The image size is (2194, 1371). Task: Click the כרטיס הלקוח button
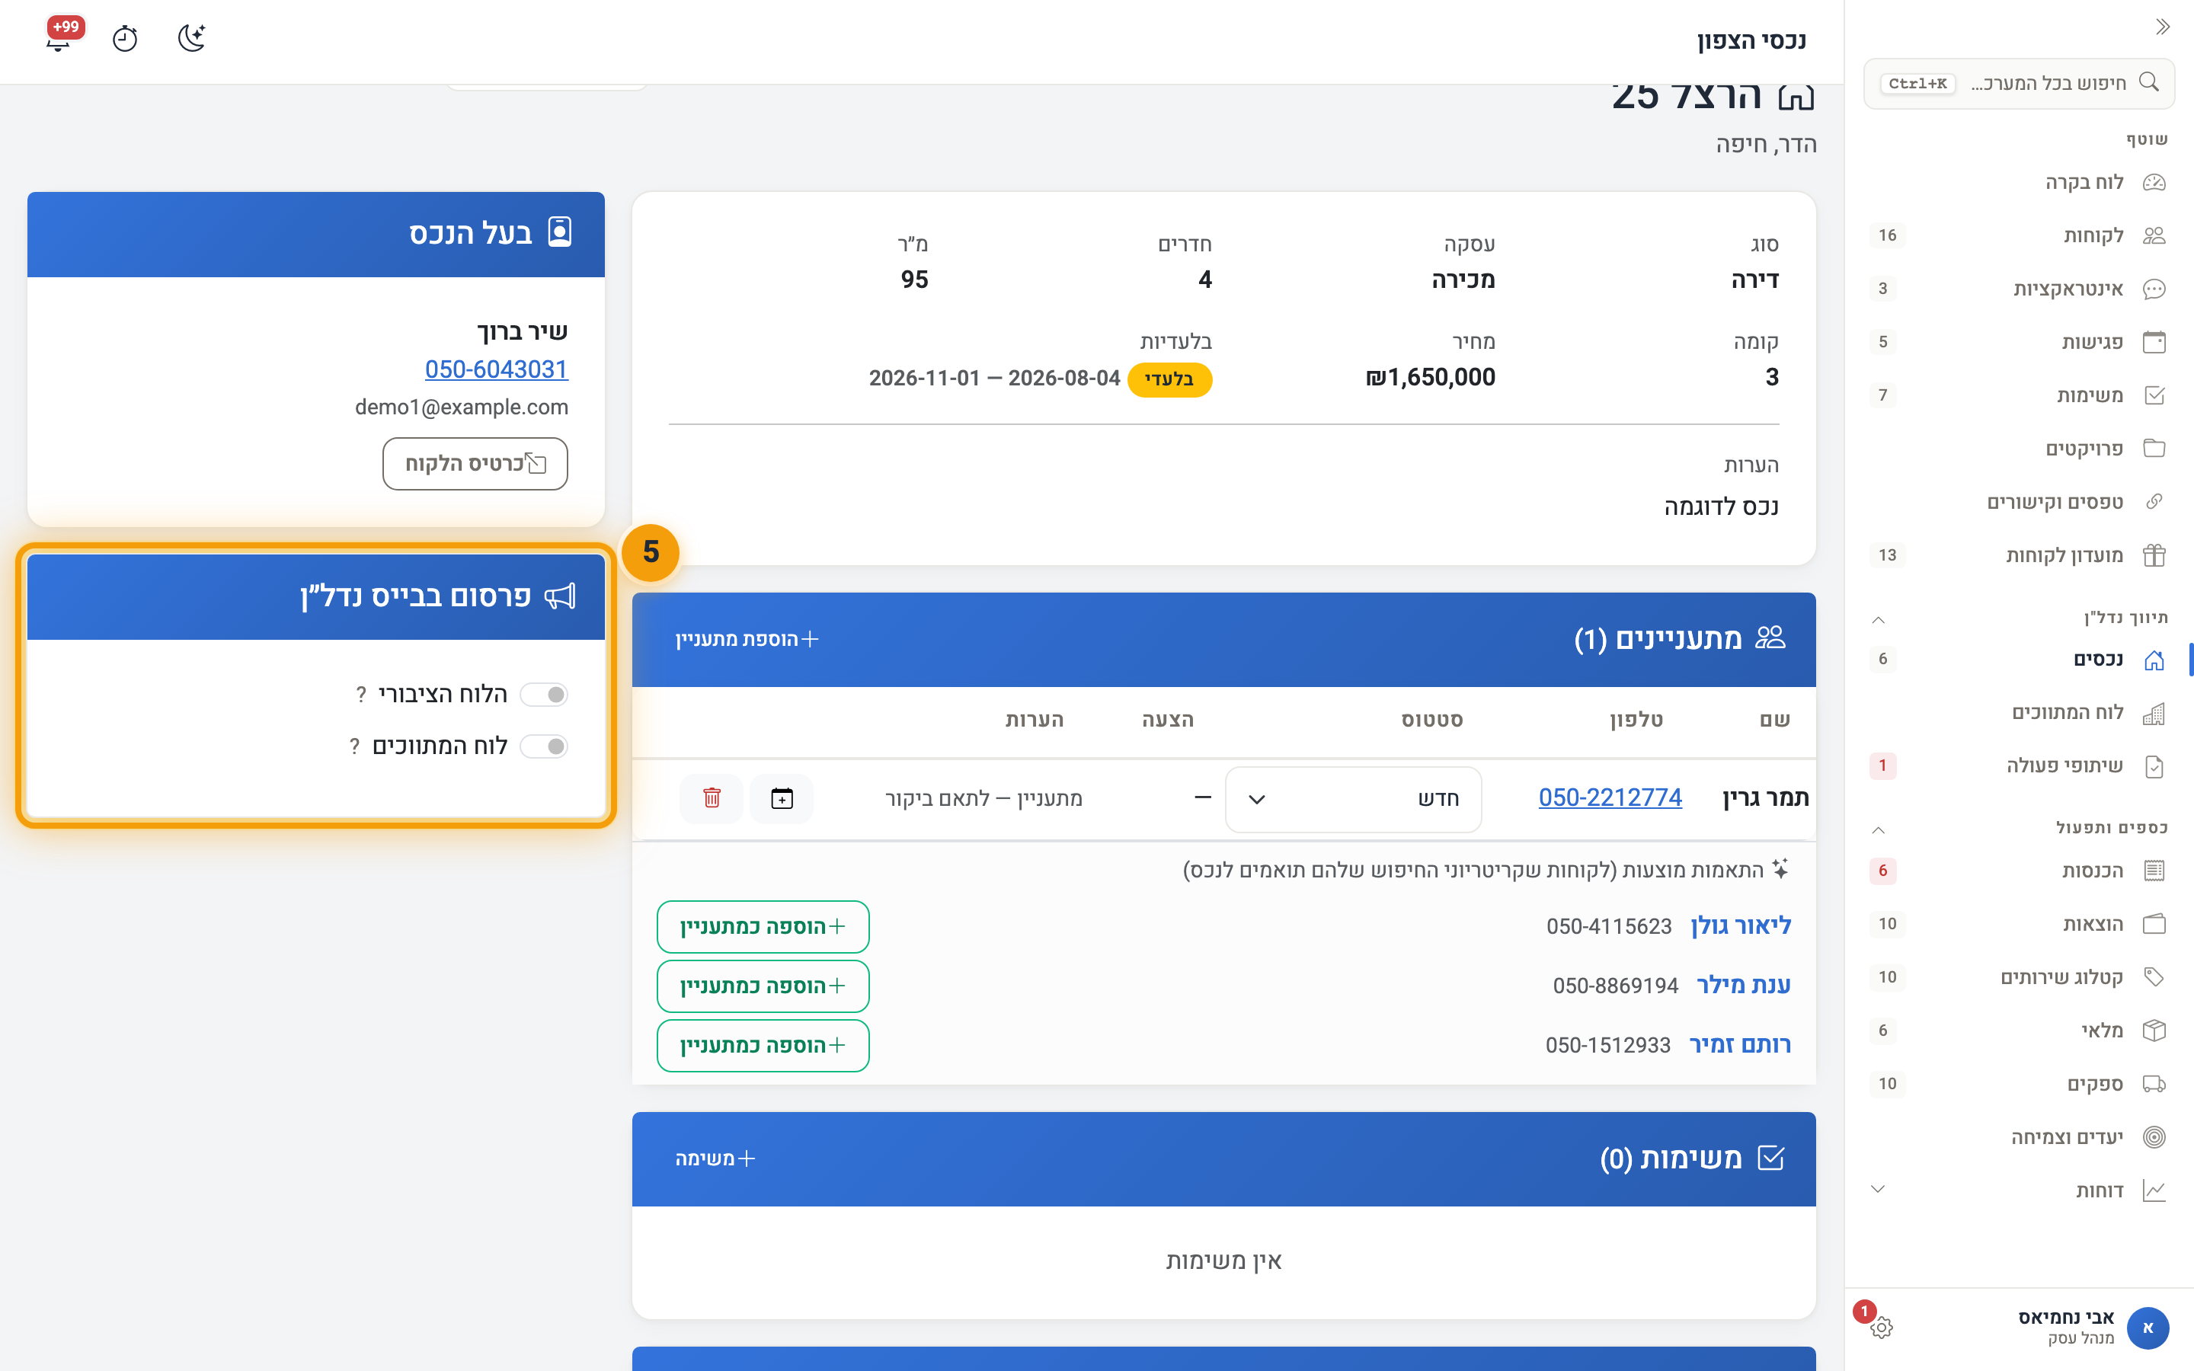[x=475, y=463]
